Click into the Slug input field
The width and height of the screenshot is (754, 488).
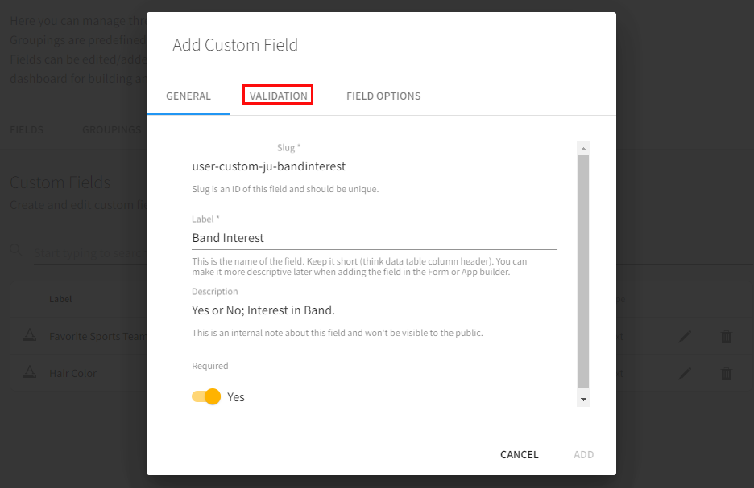[x=374, y=166]
